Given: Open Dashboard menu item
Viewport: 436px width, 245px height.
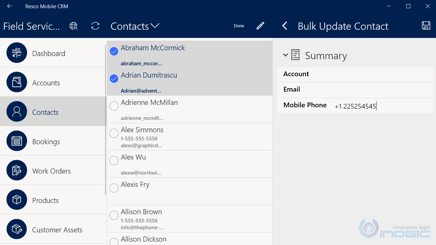Looking at the screenshot, I should point(53,53).
